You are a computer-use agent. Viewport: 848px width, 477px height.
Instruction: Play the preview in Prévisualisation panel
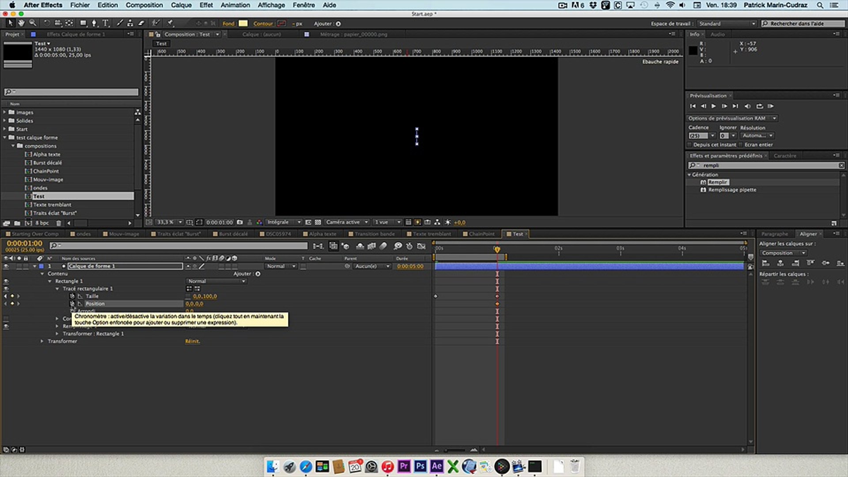[713, 106]
